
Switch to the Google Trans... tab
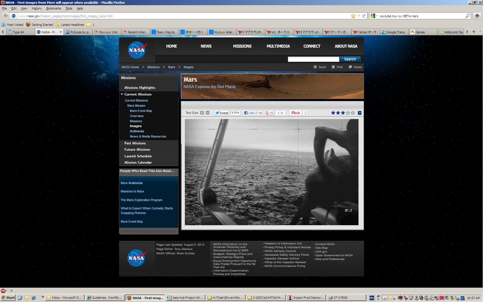(x=394, y=32)
